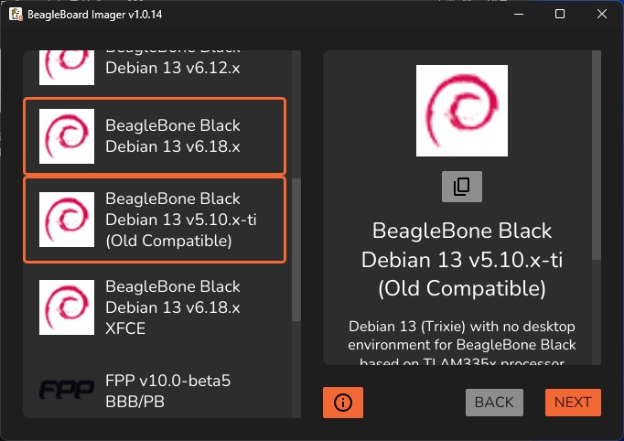This screenshot has height=441, width=624.
Task: Select BeagleBone Black Debian 13 v6.18.x
Action: 155,136
